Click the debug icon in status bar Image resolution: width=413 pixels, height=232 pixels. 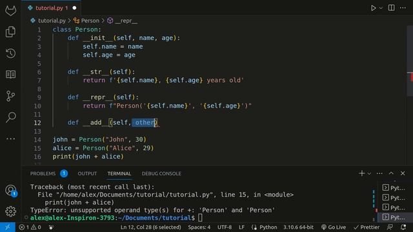tap(51, 227)
